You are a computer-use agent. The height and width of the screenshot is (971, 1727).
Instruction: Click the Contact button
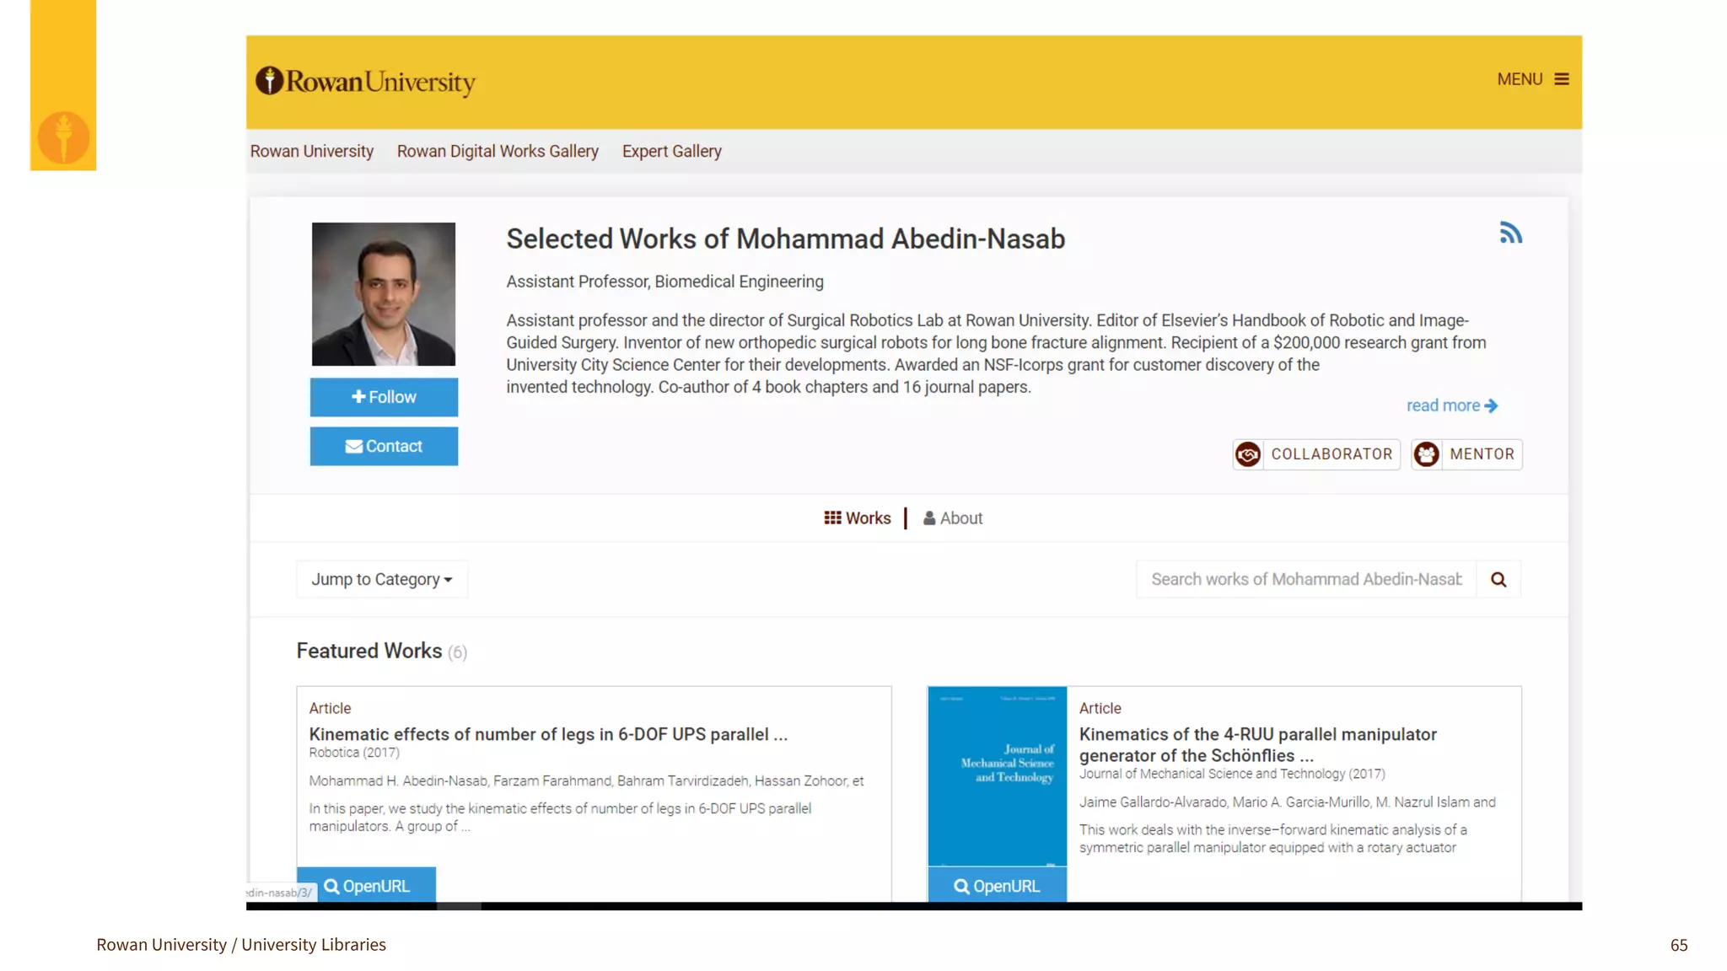tap(384, 446)
